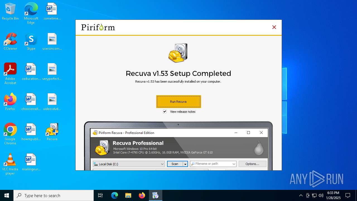Image resolution: width=357 pixels, height=201 pixels.
Task: Open VLC media player desktop shortcut
Action: tap(10, 164)
